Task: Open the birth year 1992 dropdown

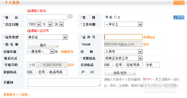Action: click(x=34, y=24)
